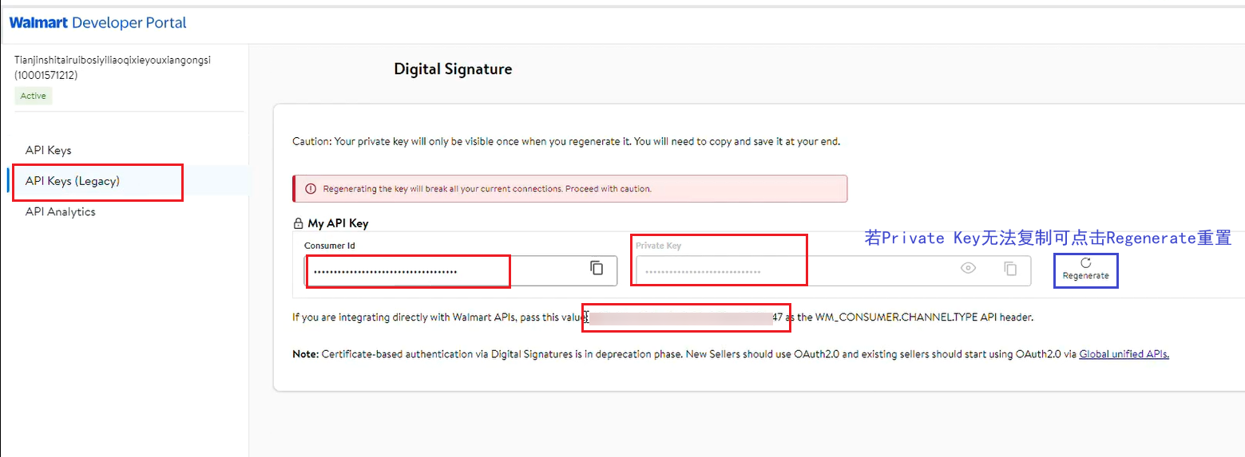This screenshot has width=1245, height=457.
Task: Click the Caution private key notice
Action: pos(566,142)
